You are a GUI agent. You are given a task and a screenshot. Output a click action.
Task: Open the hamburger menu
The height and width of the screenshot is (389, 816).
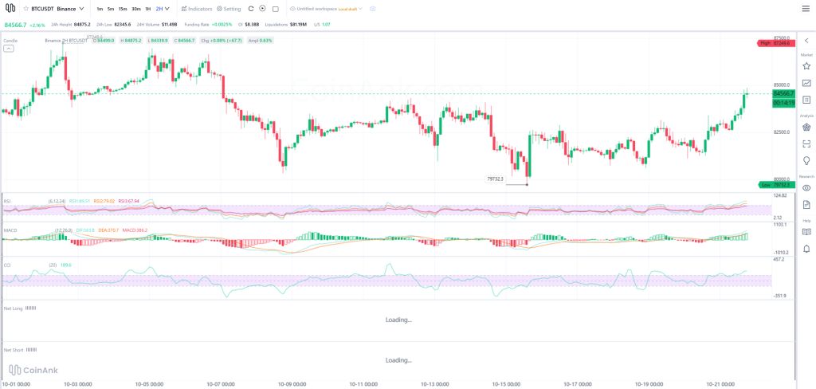click(x=806, y=9)
